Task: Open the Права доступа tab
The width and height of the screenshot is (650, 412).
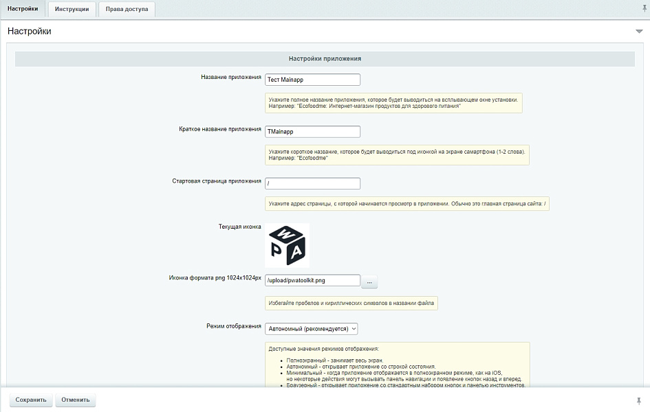Action: [x=127, y=10]
